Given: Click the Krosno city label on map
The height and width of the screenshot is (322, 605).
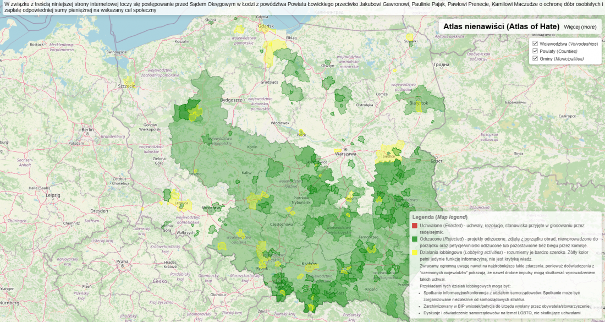Looking at the screenshot, I should pyautogui.click(x=372, y=289).
